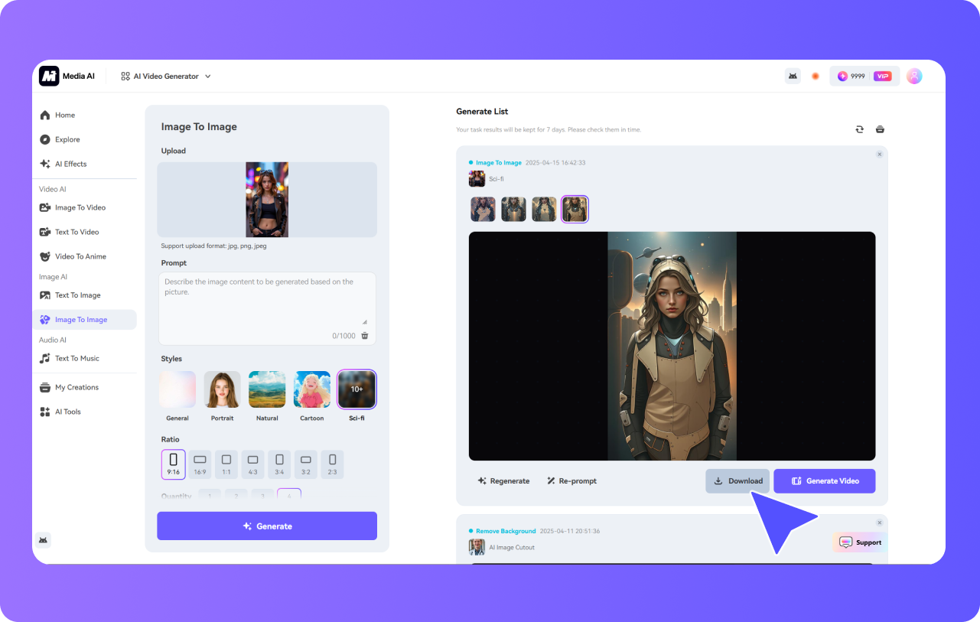980x622 pixels.
Task: Select the 1:1 ratio
Action: [226, 464]
